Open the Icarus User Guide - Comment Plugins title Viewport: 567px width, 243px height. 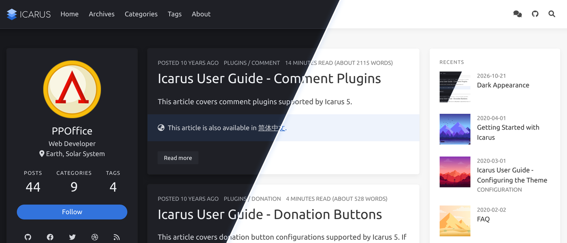pyautogui.click(x=269, y=79)
